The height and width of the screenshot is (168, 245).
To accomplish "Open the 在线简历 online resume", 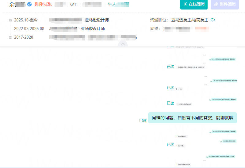I will (x=194, y=4).
